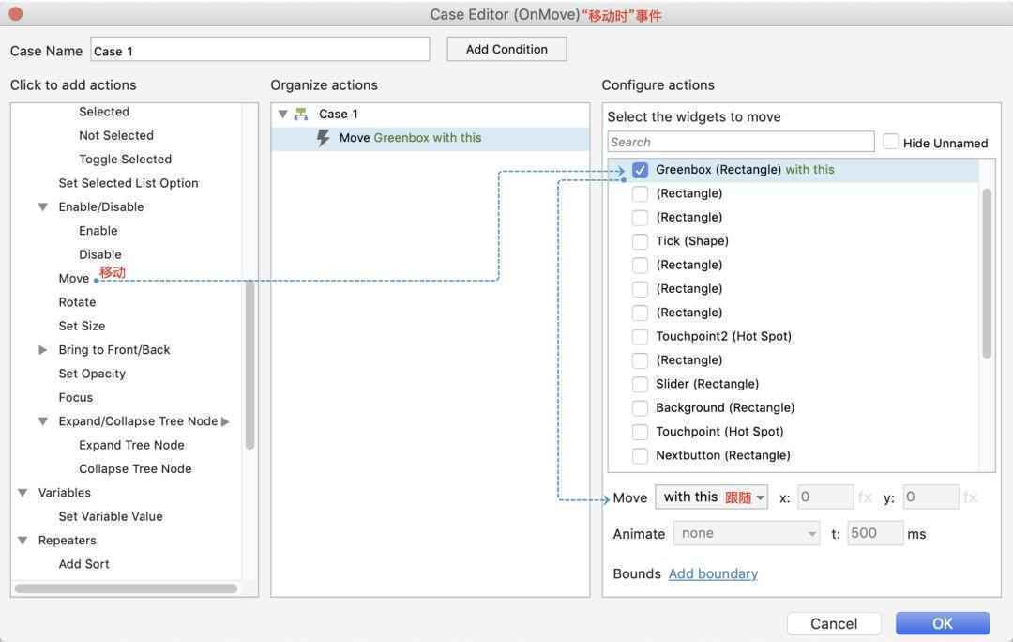1013x642 pixels.
Task: Check the Touchpoint2 (Hot Spot) checkbox
Action: [640, 336]
